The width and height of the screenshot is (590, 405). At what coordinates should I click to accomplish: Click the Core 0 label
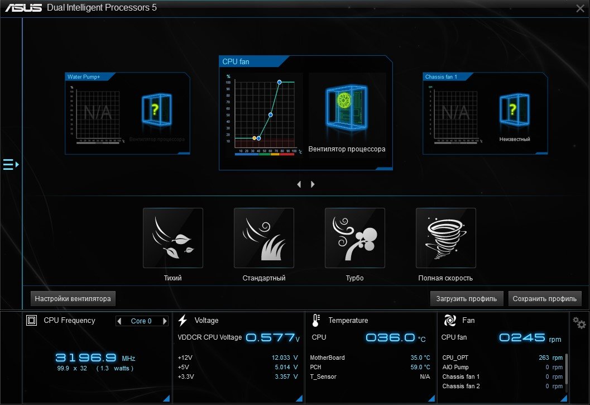coord(141,321)
